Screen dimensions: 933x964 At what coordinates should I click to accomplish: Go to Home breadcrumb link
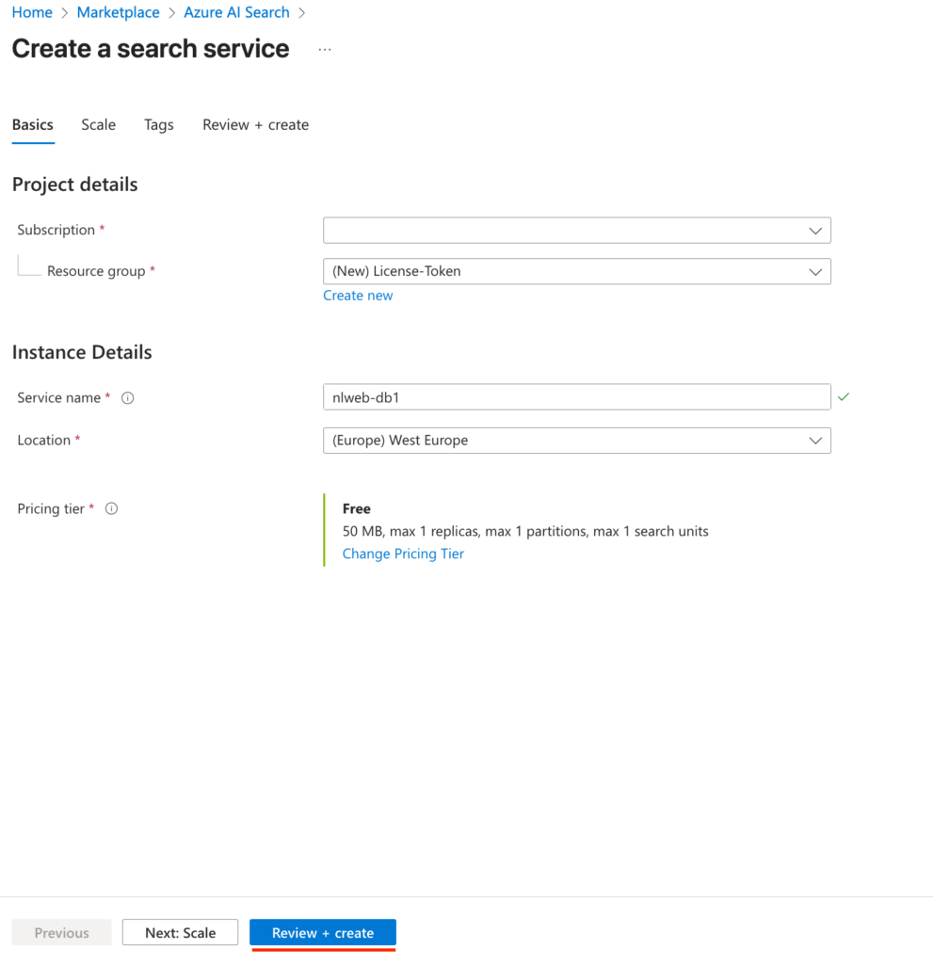(32, 12)
